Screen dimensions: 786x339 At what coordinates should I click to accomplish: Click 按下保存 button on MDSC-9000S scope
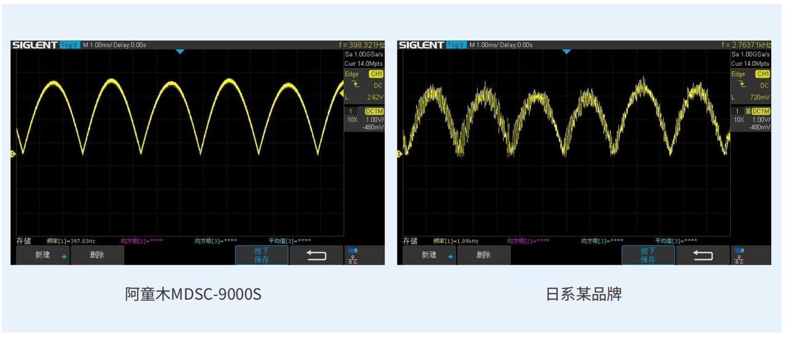[x=262, y=255]
